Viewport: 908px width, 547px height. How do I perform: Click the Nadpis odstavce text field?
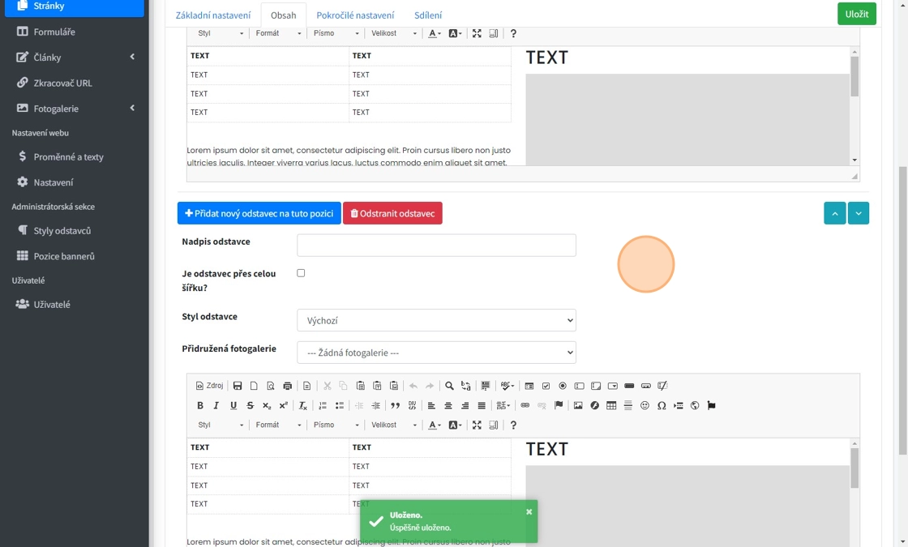tap(436, 245)
